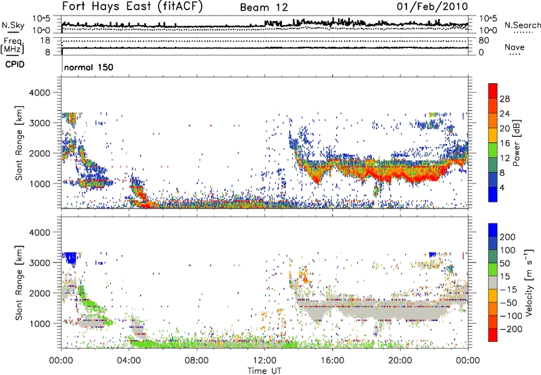
Task: Click the date 01/Feb/2010
Action: point(432,6)
